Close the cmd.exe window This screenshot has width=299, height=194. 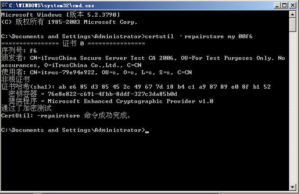coord(293,5)
